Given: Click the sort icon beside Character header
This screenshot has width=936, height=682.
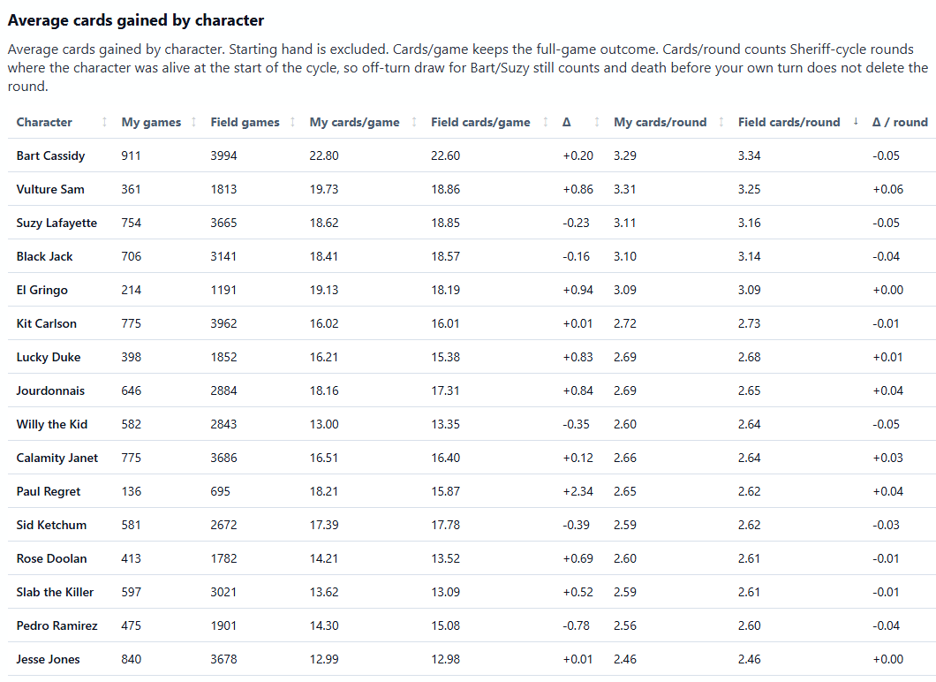Looking at the screenshot, I should pos(104,123).
